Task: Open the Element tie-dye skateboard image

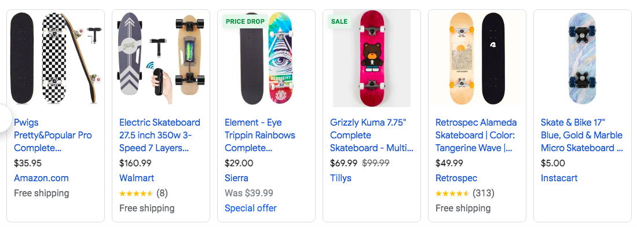Action: coord(266,58)
